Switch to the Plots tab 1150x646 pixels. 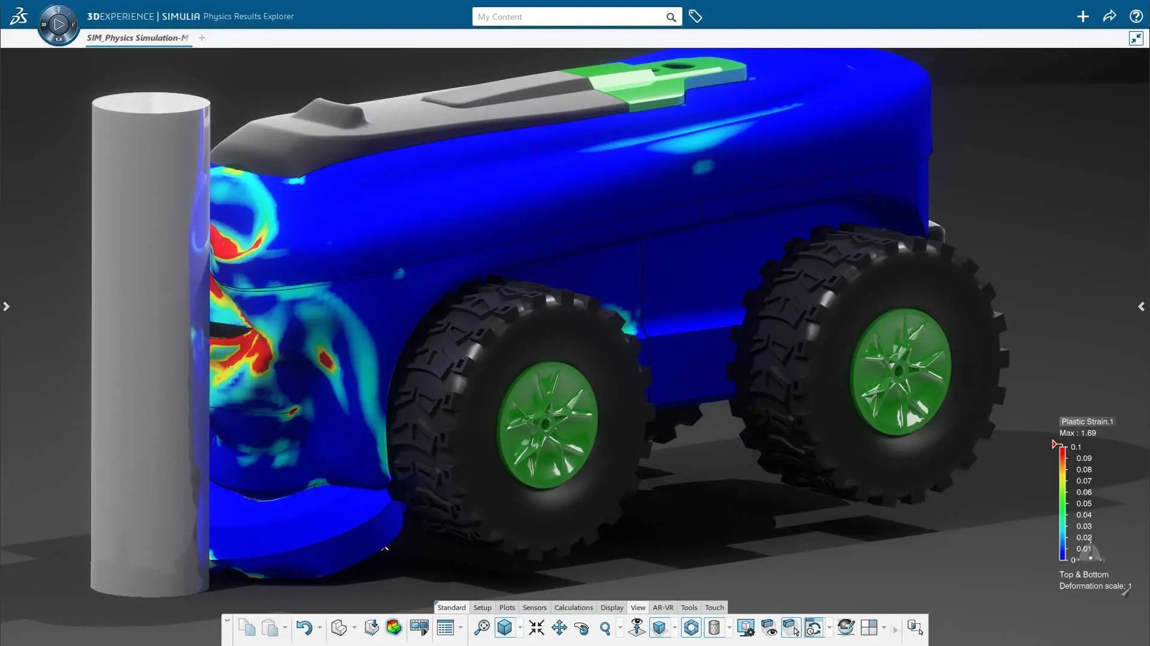coord(507,607)
